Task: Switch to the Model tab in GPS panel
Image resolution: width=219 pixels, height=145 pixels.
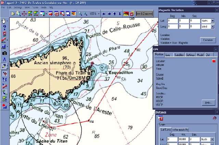Action: point(200,55)
